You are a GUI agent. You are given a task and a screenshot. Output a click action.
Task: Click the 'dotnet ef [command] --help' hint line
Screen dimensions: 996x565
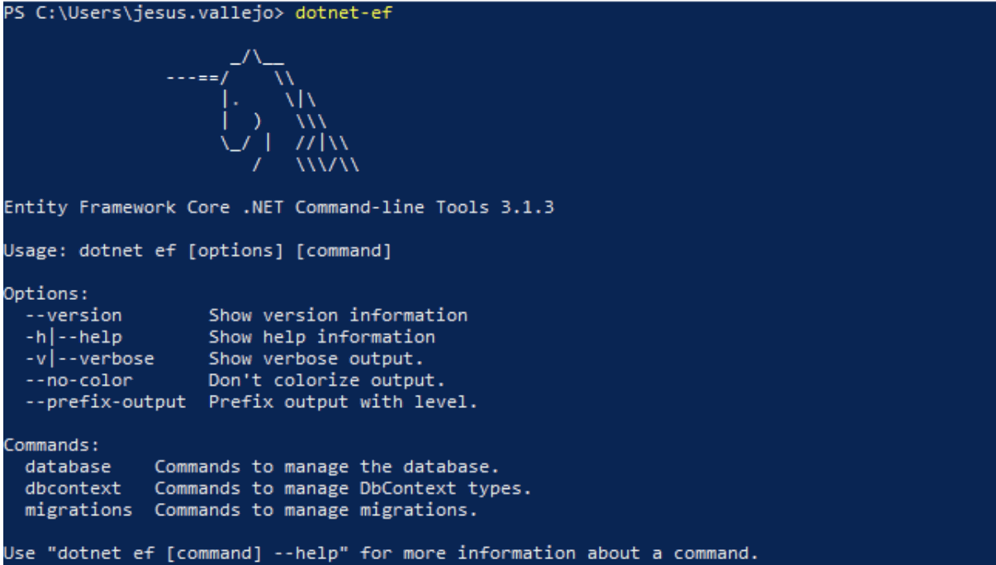click(x=381, y=553)
